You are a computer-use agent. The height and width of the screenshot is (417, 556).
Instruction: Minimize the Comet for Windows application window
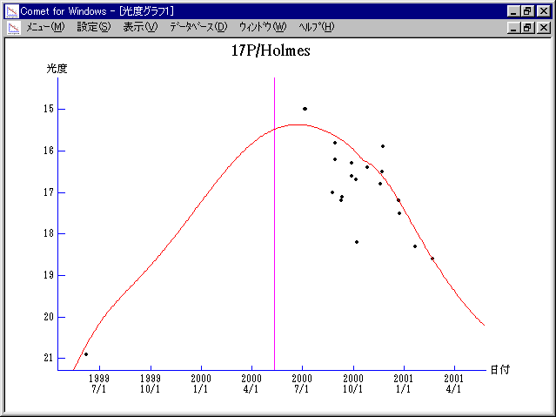[x=514, y=11]
